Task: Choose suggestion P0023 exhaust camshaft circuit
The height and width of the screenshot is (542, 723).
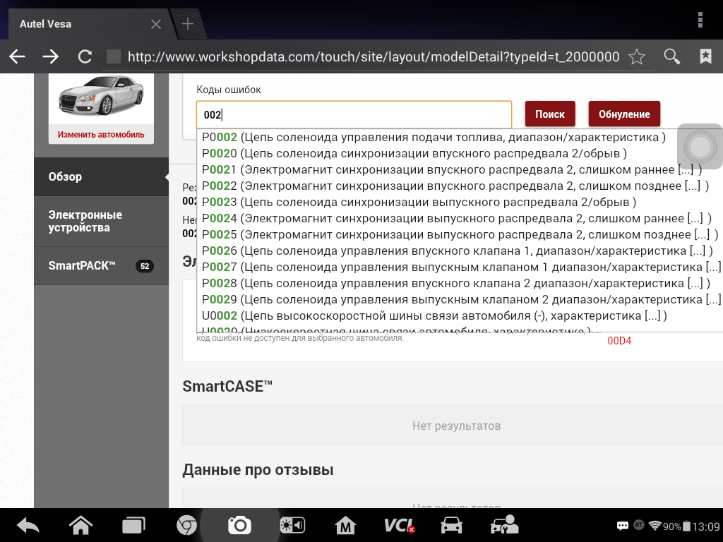Action: click(419, 202)
